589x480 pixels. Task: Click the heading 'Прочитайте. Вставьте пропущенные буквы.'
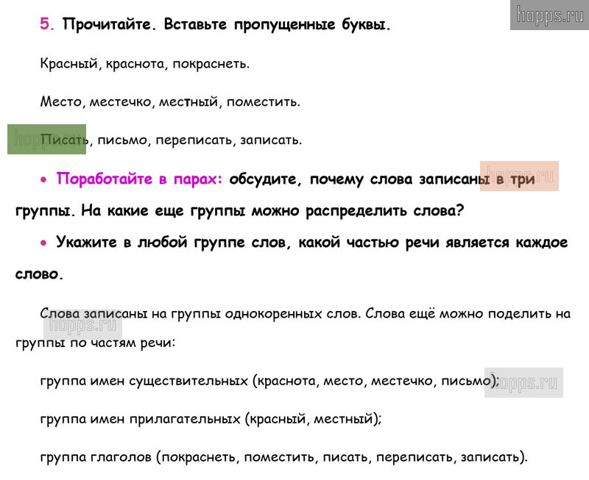pos(227,24)
